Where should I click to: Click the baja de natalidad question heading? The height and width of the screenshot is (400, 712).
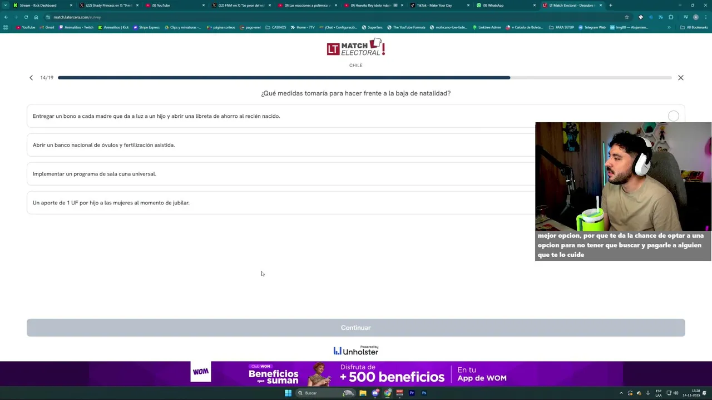tap(356, 93)
